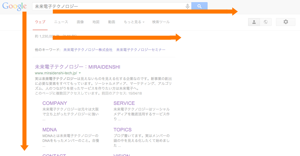Screen dimensions: 300x156
Task: Click the Google logo
Action: 15,6
